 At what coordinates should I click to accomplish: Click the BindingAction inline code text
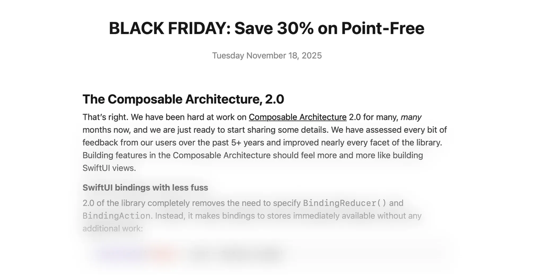117,215
